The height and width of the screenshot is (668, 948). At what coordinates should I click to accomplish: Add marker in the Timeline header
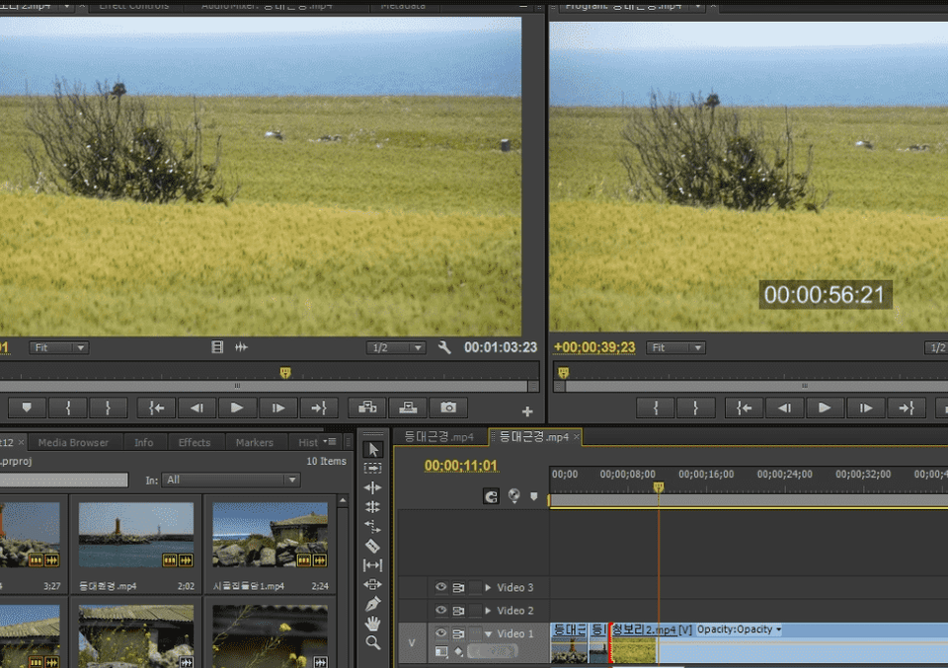click(534, 496)
